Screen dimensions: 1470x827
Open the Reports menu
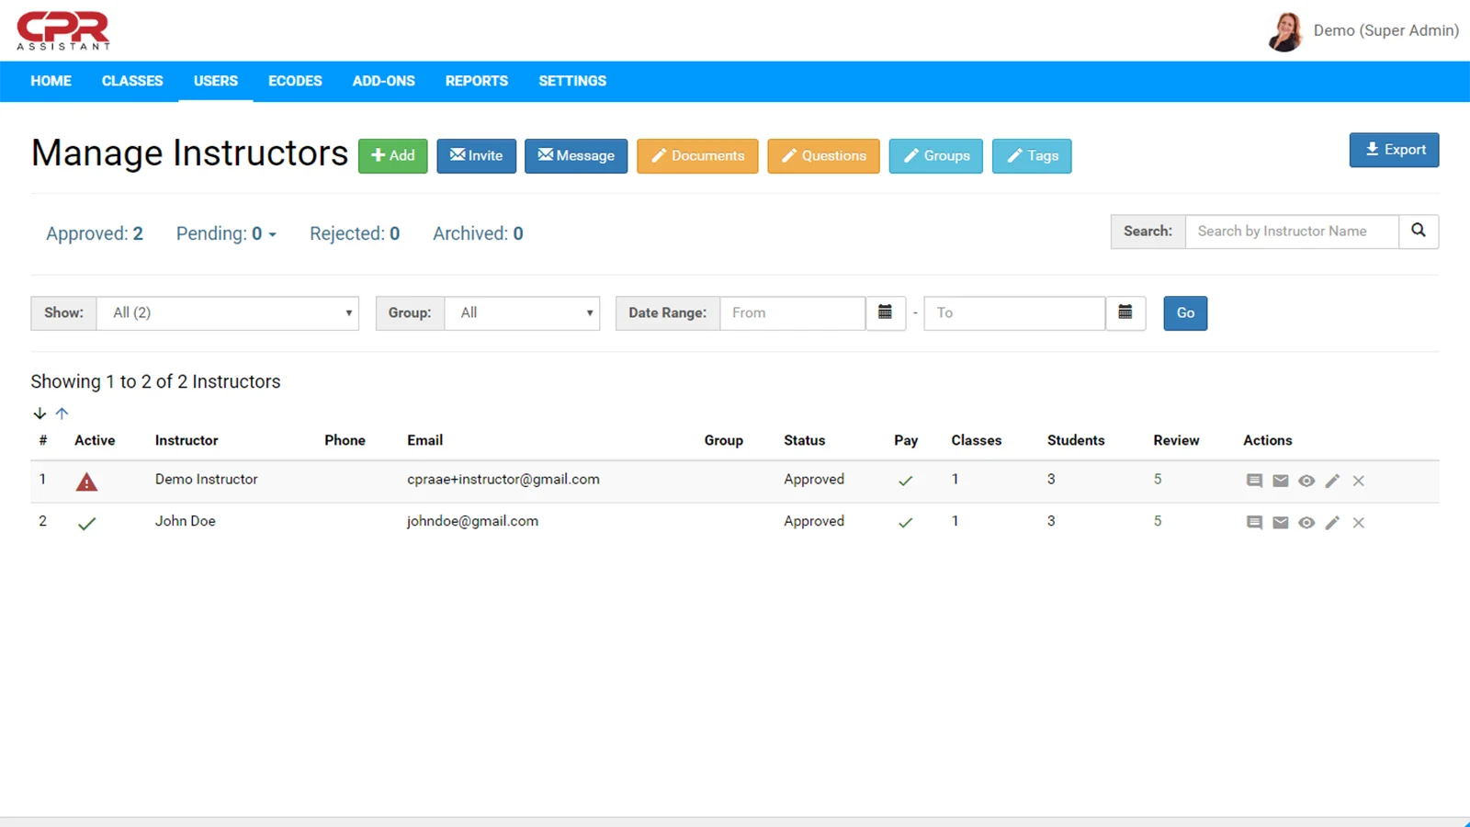[x=476, y=81]
